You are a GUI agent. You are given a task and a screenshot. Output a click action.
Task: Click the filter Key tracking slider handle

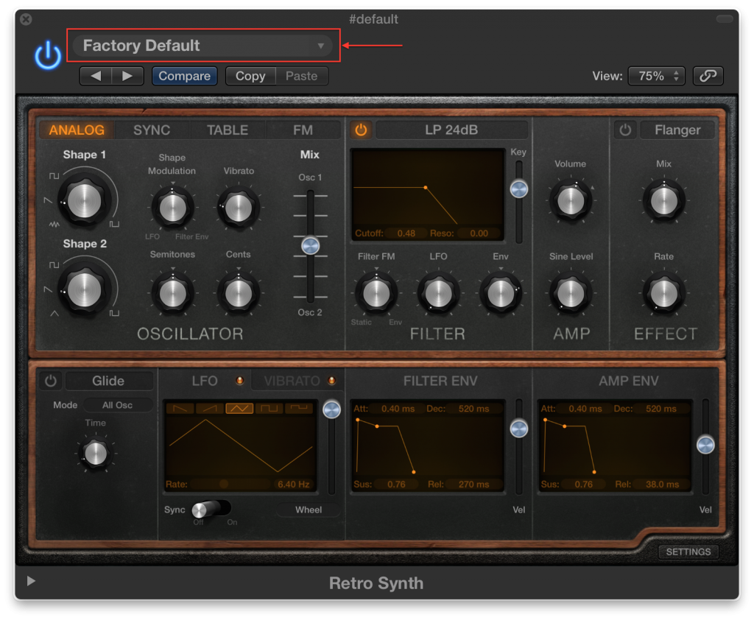point(519,189)
